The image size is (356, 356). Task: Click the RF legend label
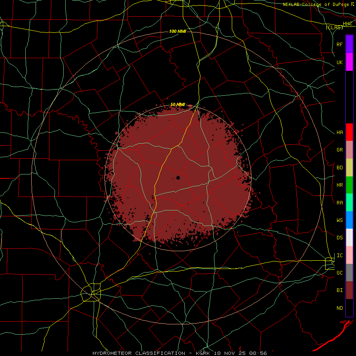pos(340,44)
